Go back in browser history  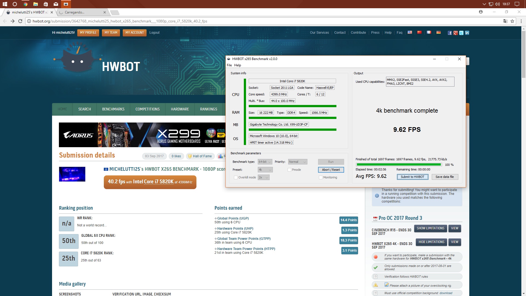click(x=5, y=21)
